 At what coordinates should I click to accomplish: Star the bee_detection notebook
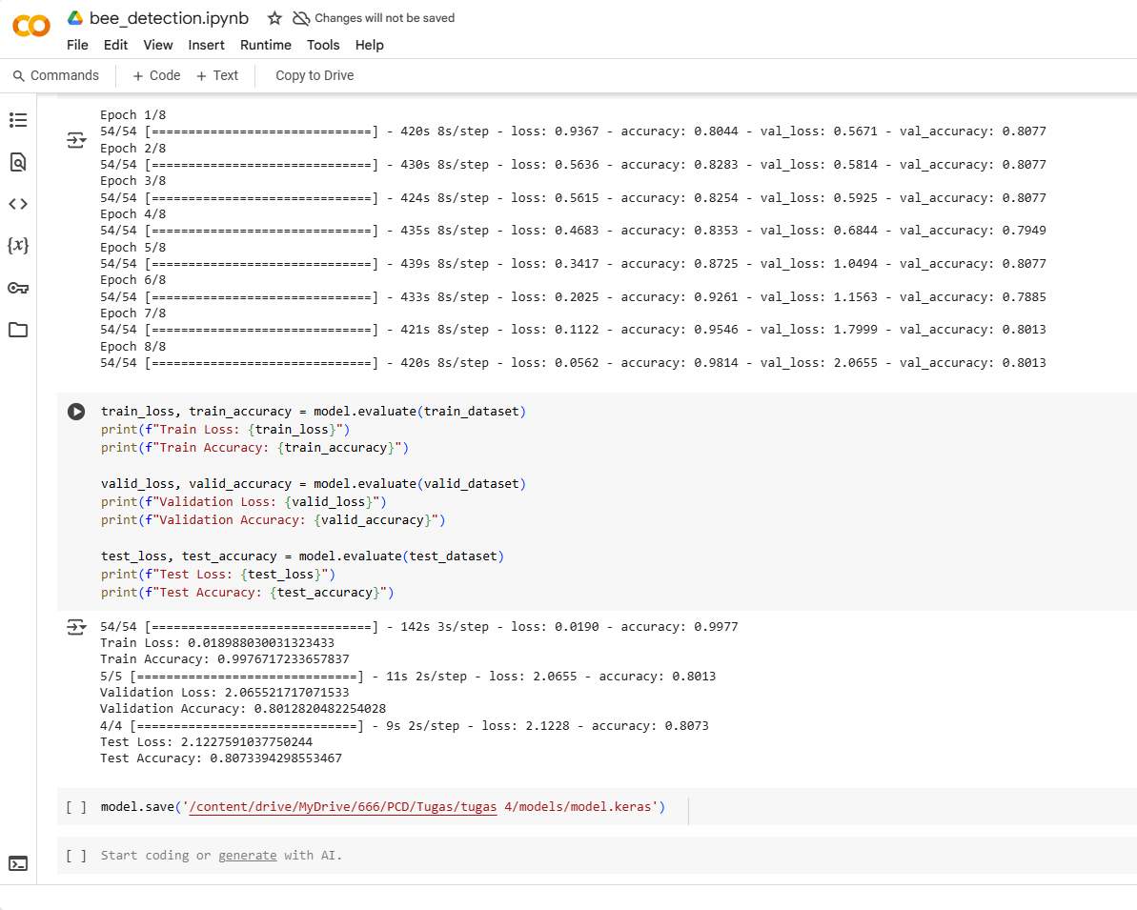coord(273,17)
